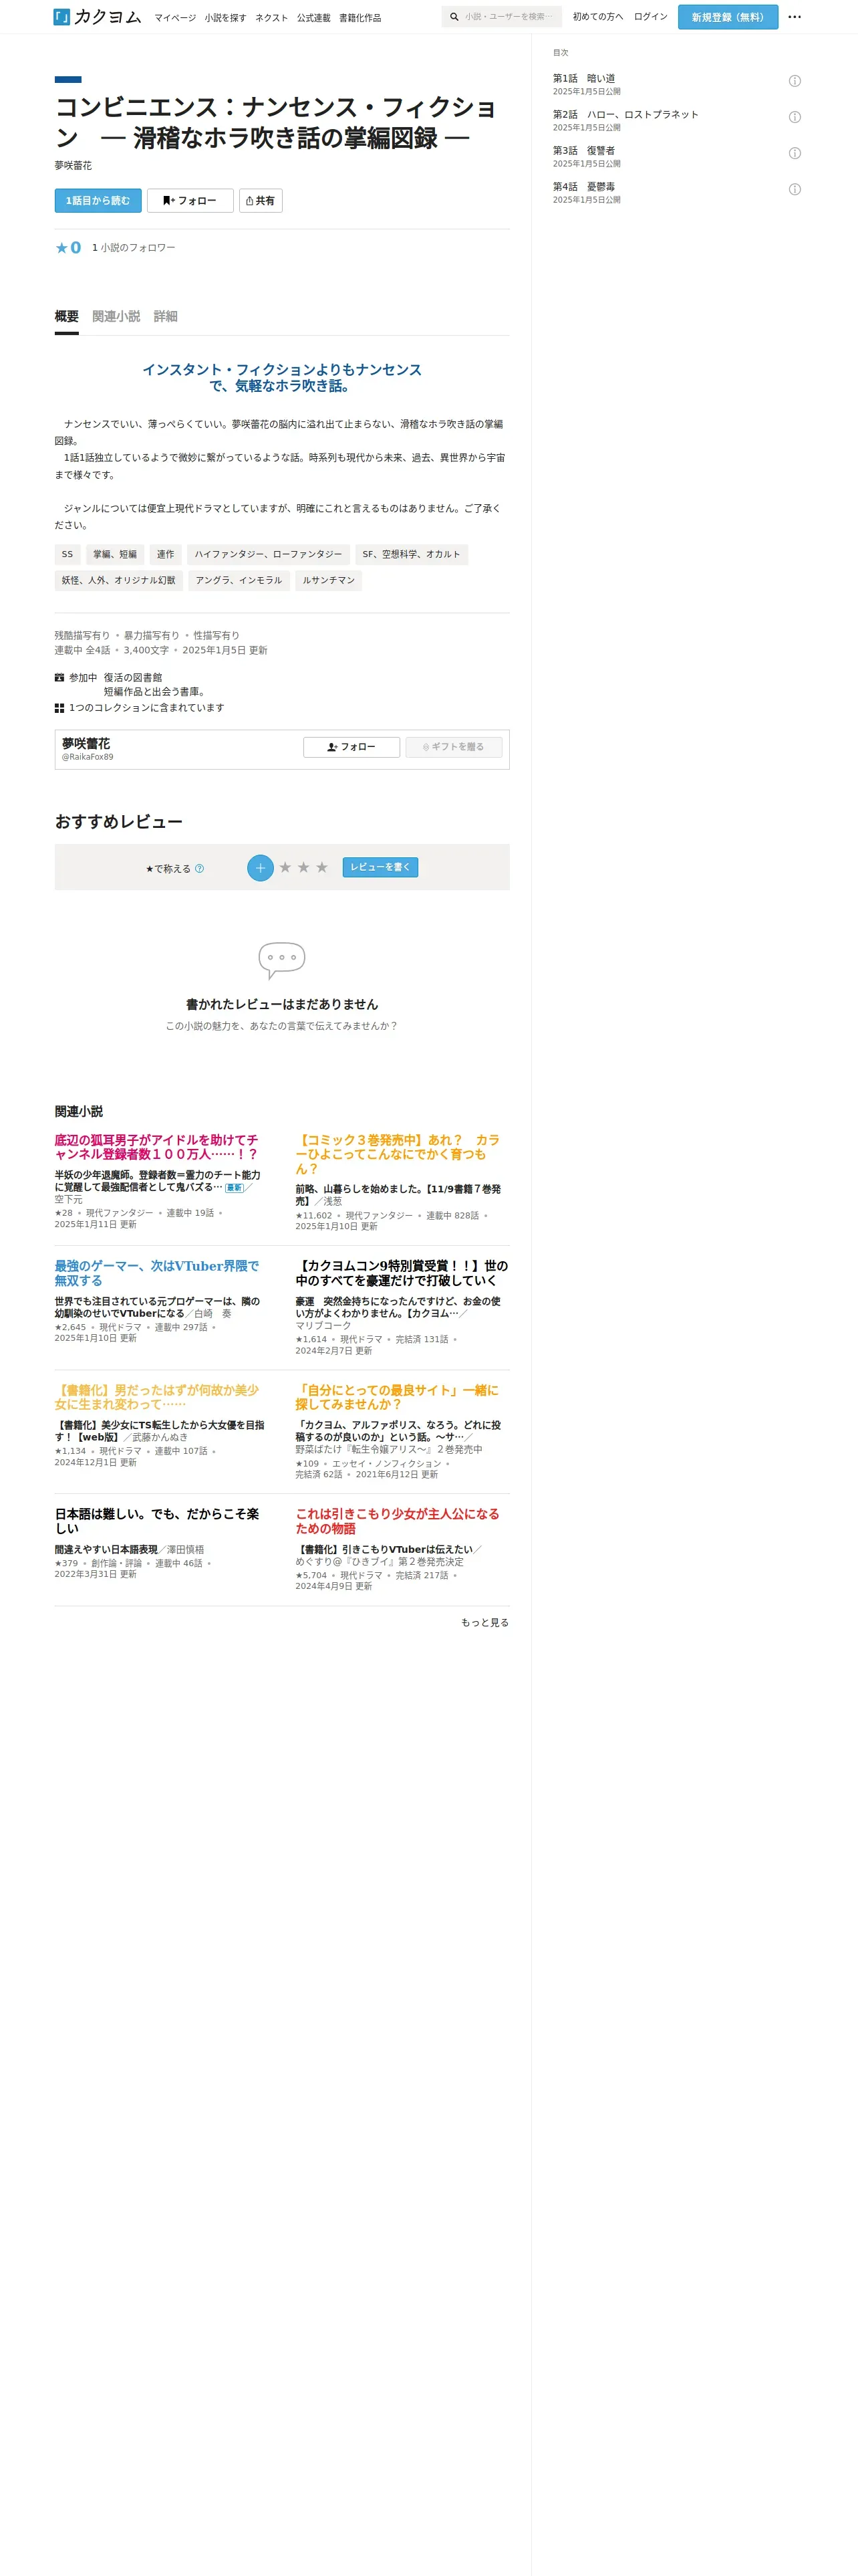Click the SS tag
The image size is (858, 2576).
(x=67, y=555)
